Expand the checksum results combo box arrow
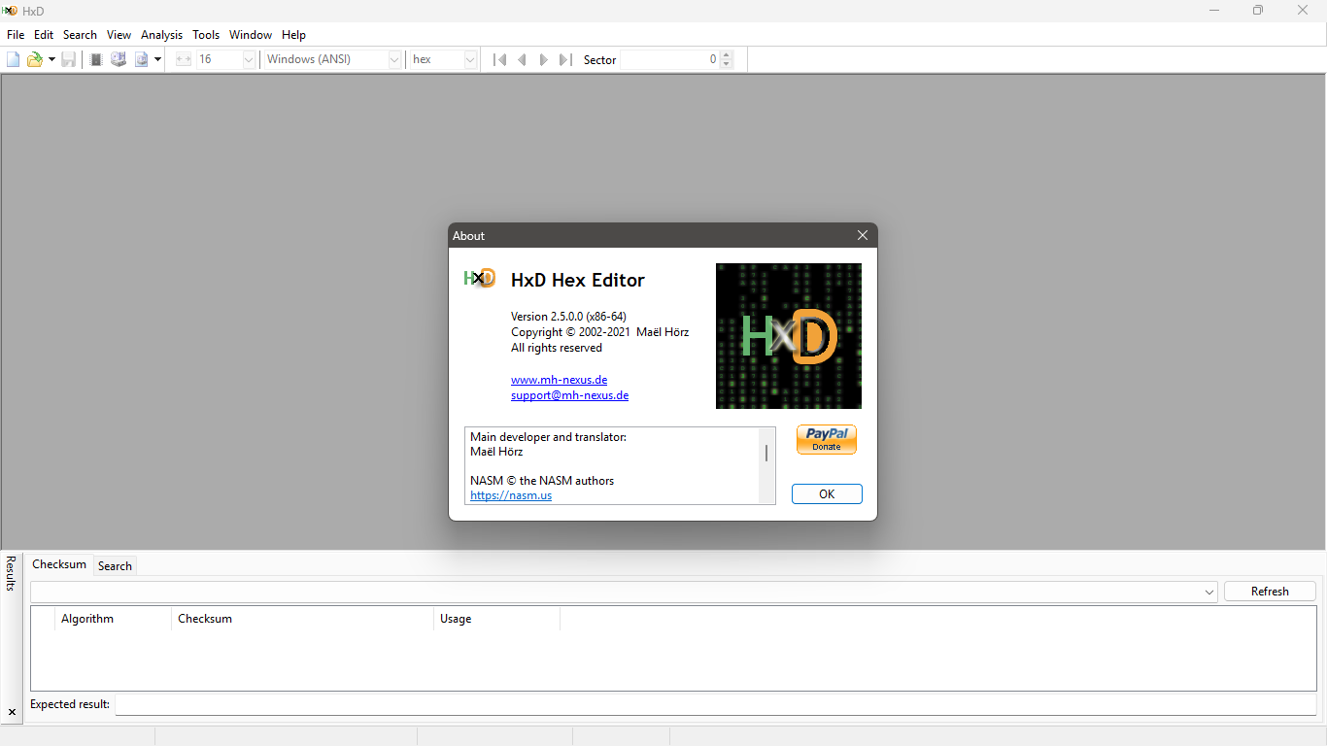This screenshot has height=746, width=1327. coord(1209,592)
